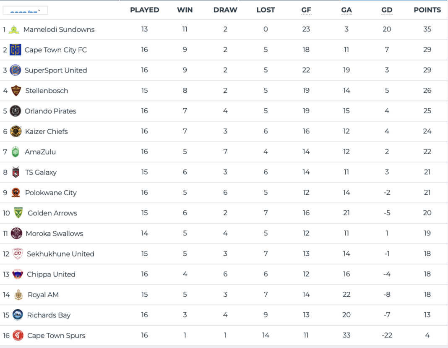Click the Stellenbosch team crest
448x348 pixels.
click(x=16, y=91)
